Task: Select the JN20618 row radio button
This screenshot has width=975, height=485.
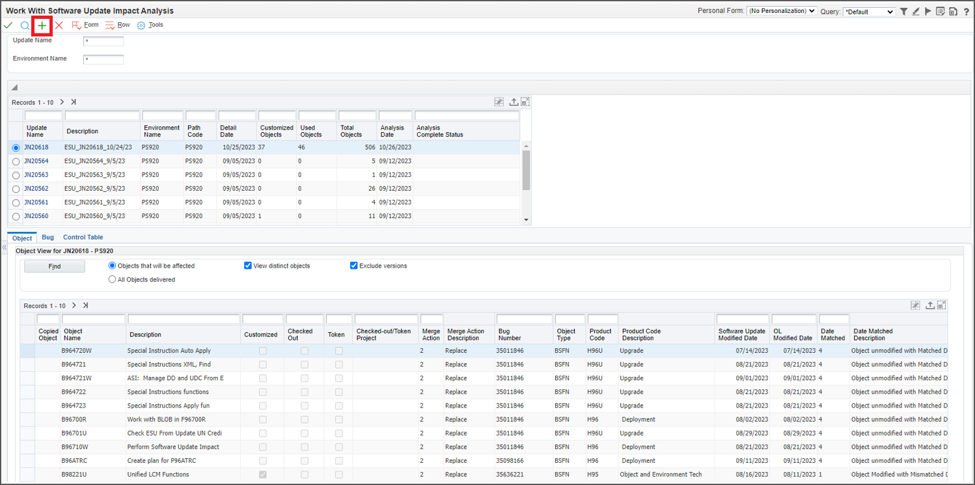Action: coord(16,148)
